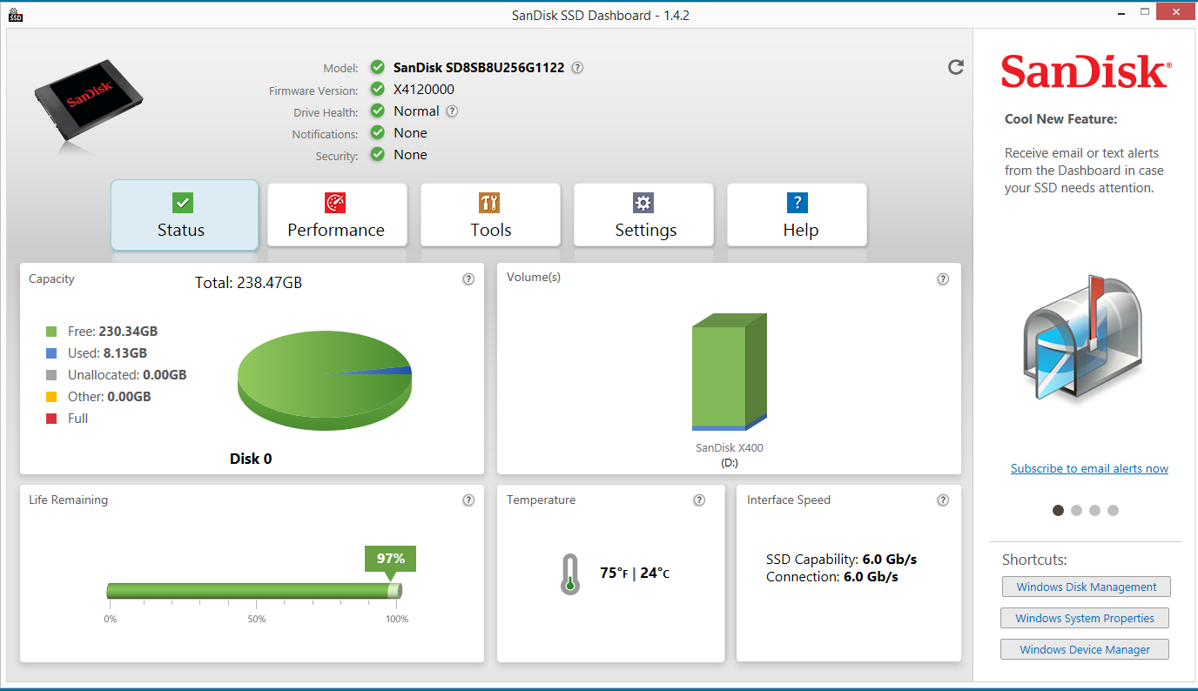1198x691 pixels.
Task: Click the refresh icon at the top
Action: click(956, 67)
